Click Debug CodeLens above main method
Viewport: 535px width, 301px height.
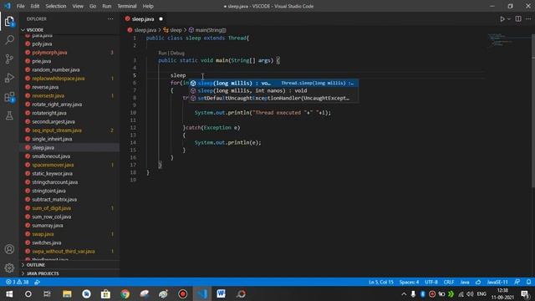coord(177,53)
